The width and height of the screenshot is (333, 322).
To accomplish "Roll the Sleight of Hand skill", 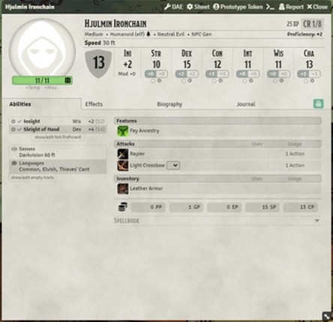I will pos(41,130).
